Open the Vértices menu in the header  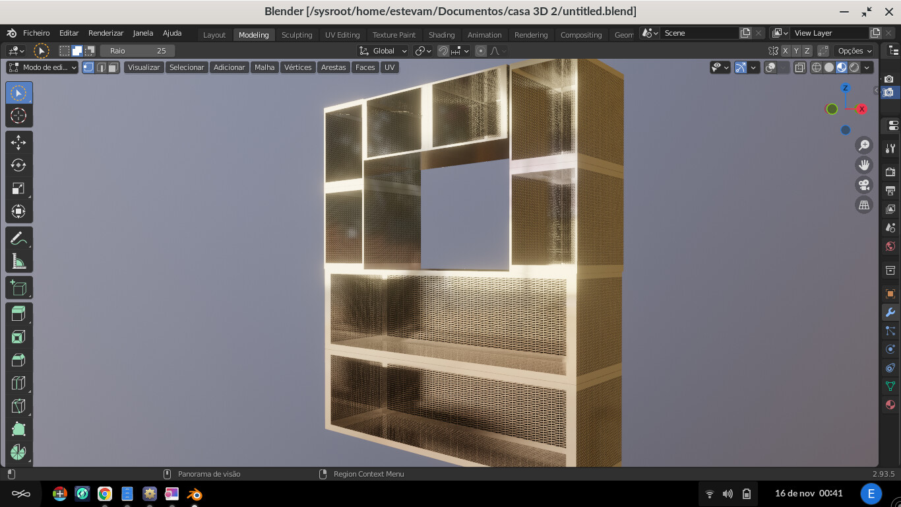point(298,67)
